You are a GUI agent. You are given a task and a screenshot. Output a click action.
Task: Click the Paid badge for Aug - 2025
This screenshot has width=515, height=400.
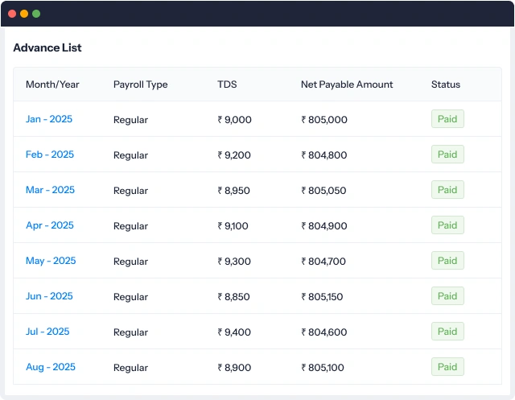pos(447,367)
